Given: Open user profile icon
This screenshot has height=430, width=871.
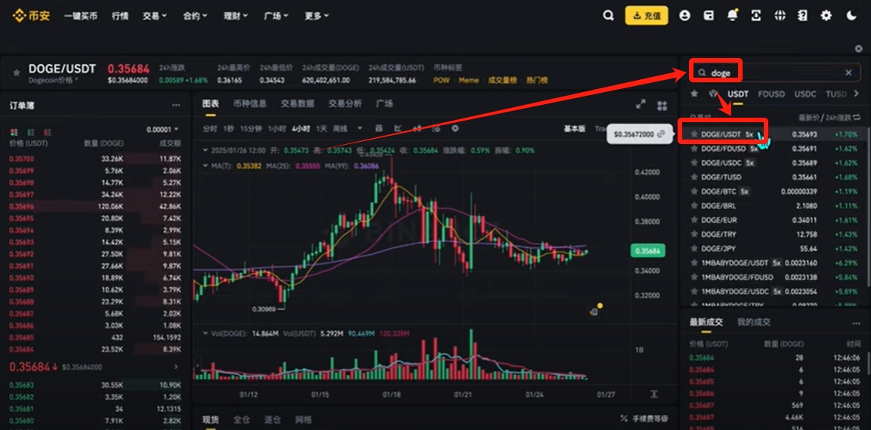Looking at the screenshot, I should 685,16.
